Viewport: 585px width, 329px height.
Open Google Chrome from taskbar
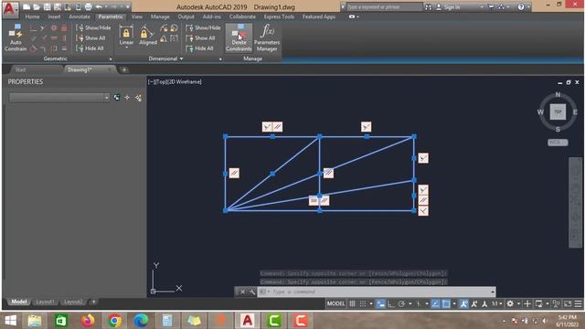pyautogui.click(x=114, y=320)
